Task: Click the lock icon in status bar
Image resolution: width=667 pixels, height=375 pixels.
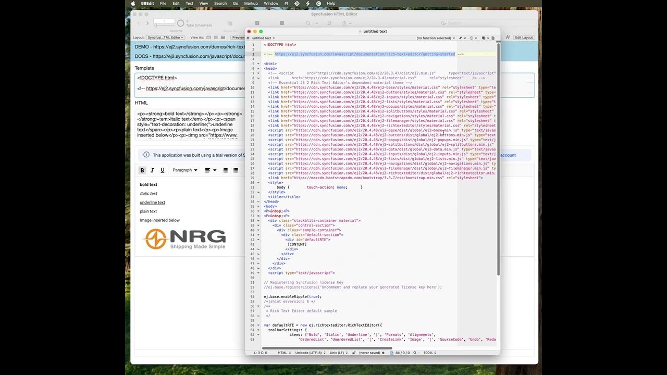Action: pyautogui.click(x=354, y=353)
